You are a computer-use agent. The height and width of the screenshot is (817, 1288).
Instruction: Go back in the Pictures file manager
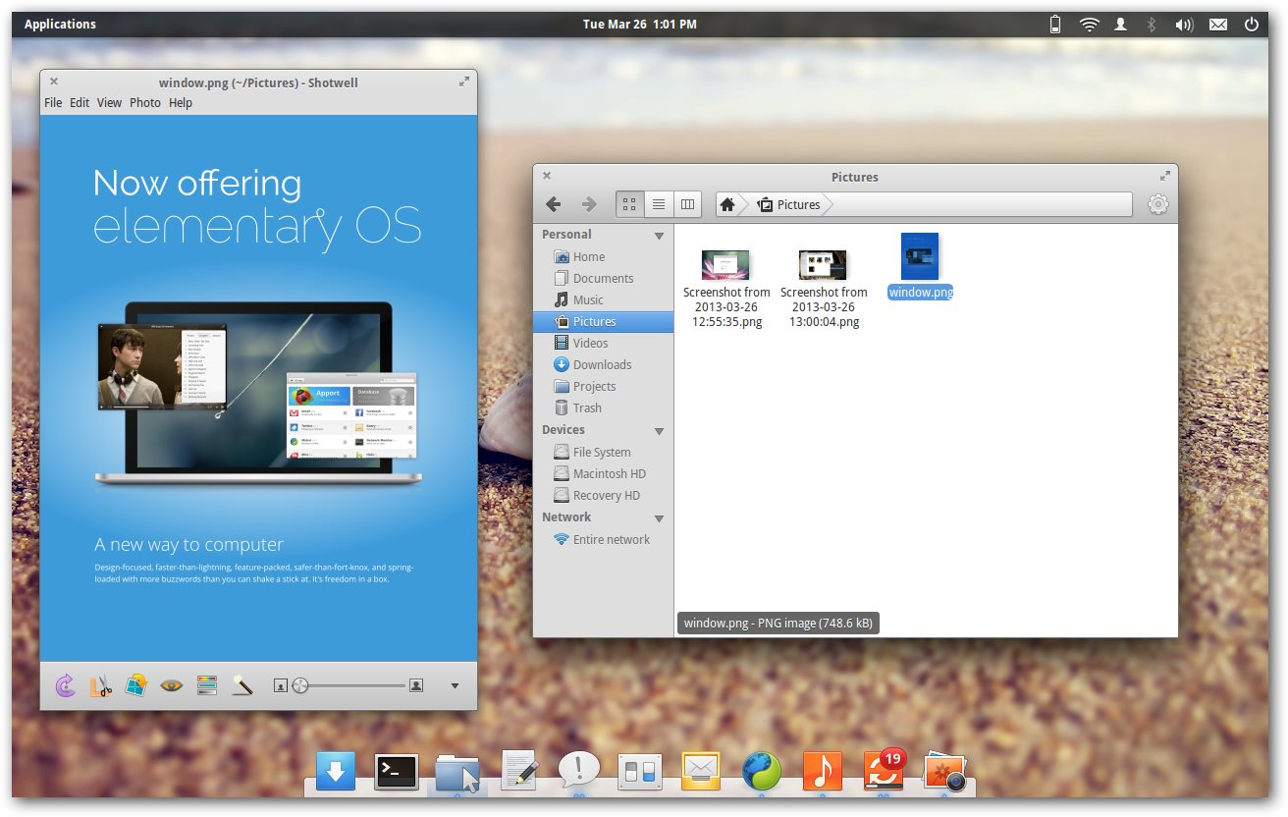554,204
